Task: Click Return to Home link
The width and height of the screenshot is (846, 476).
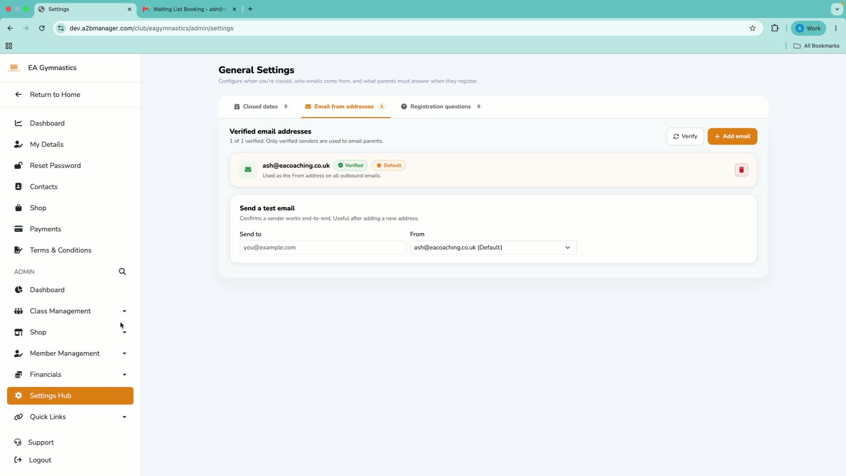Action: coord(55,95)
